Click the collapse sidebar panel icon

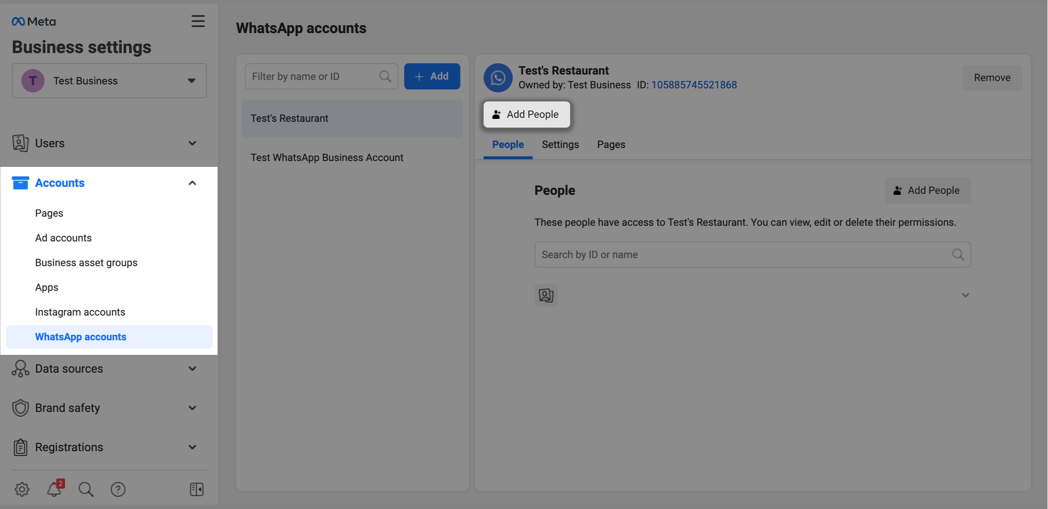tap(197, 489)
